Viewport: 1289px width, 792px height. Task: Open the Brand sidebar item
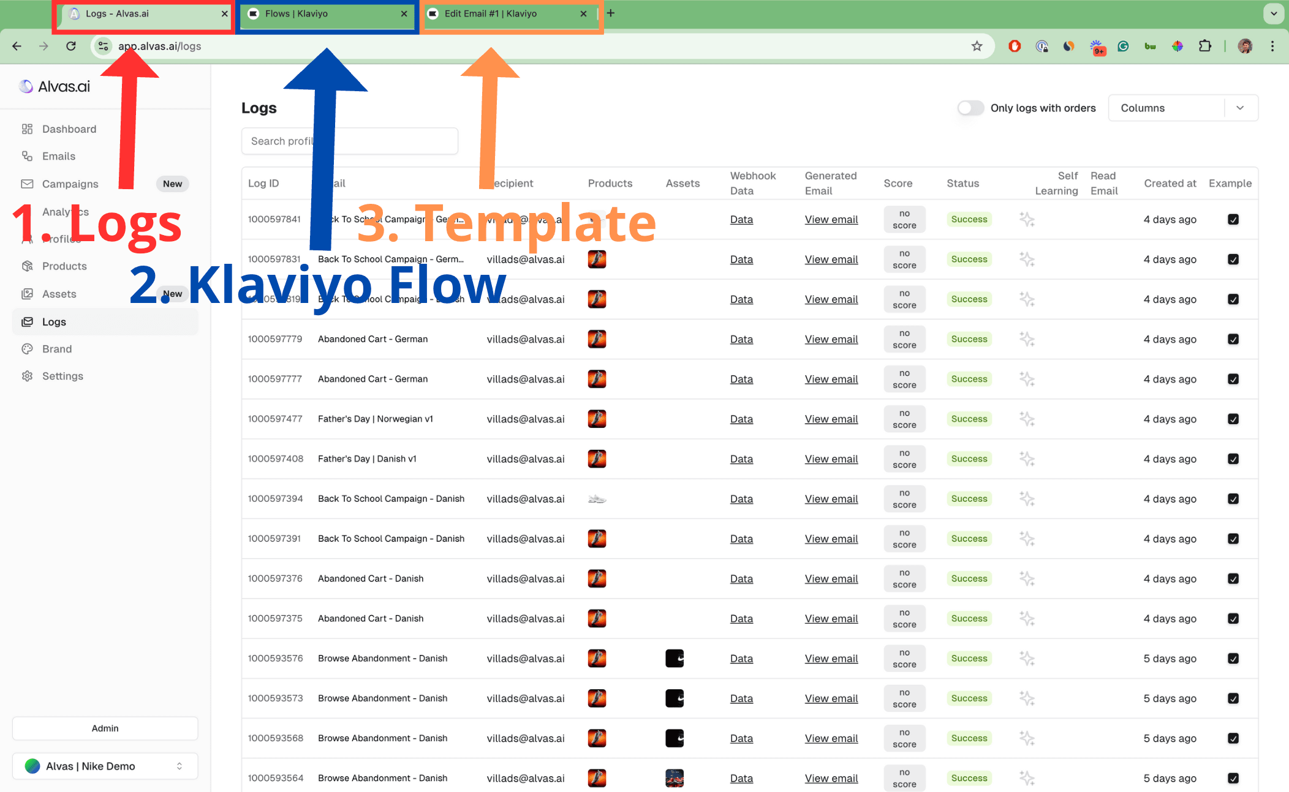(x=57, y=349)
